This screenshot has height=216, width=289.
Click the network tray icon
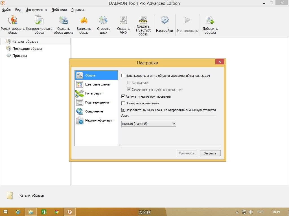(244, 212)
